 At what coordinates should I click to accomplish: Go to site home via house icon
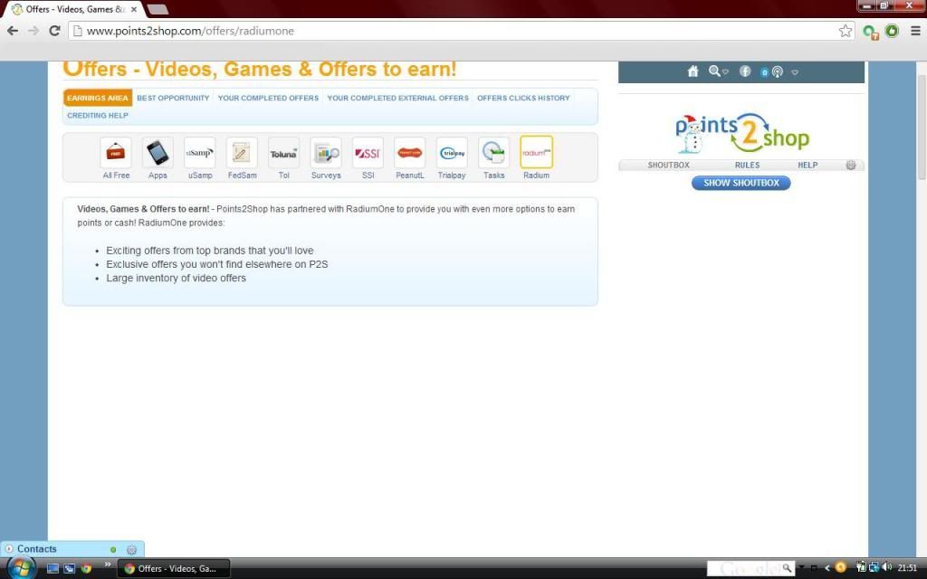point(693,71)
